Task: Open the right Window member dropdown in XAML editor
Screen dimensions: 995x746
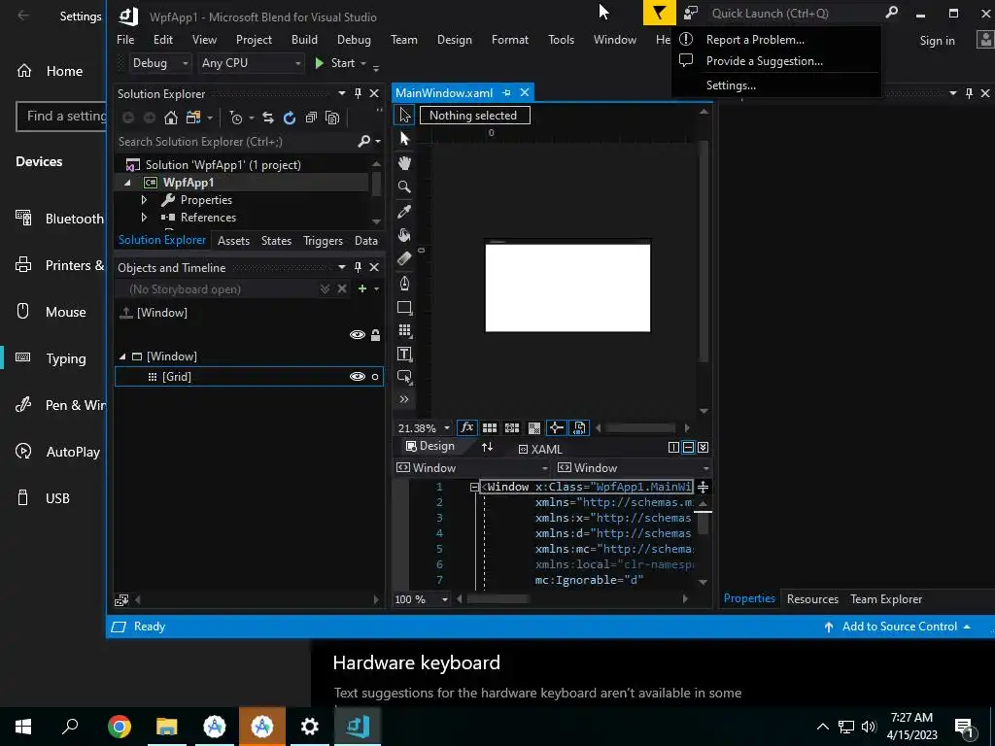Action: (x=633, y=468)
